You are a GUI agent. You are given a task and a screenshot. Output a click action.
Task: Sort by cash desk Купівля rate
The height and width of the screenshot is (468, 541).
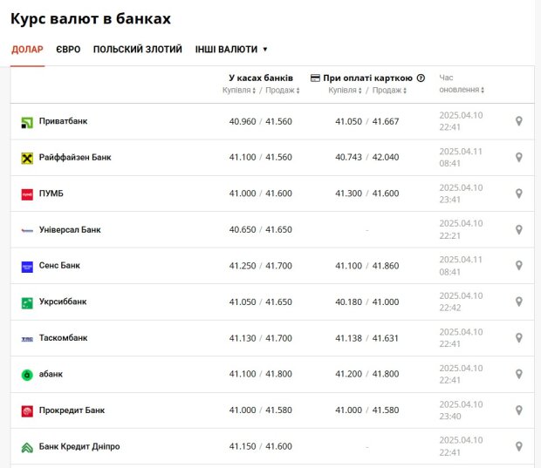tap(239, 91)
